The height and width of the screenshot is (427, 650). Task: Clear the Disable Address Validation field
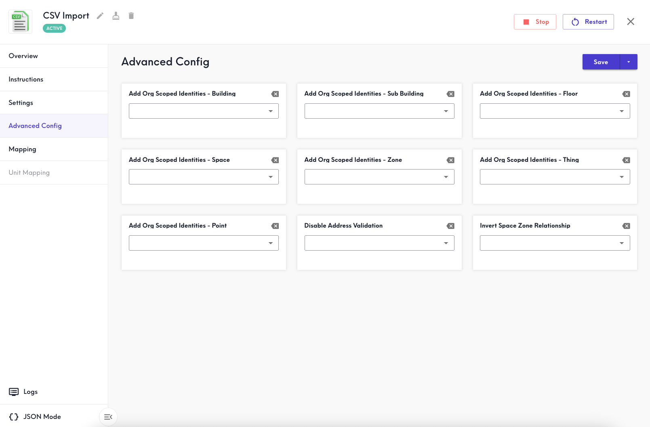[x=450, y=226]
